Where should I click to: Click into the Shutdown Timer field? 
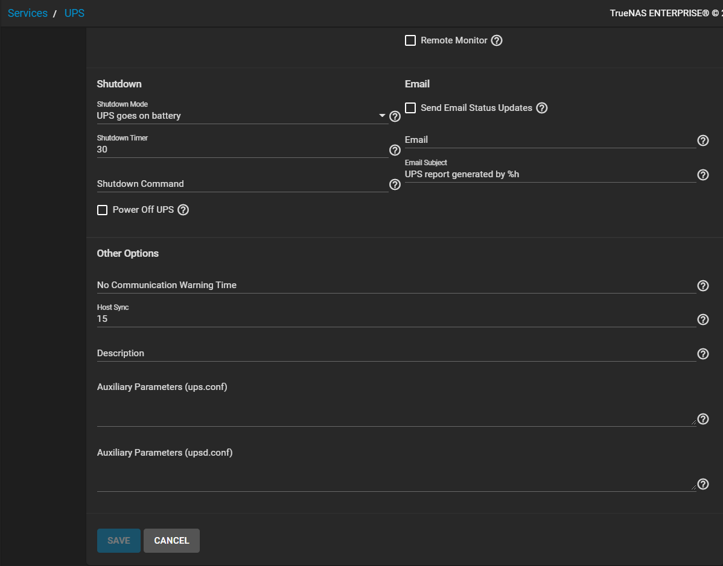coord(242,149)
